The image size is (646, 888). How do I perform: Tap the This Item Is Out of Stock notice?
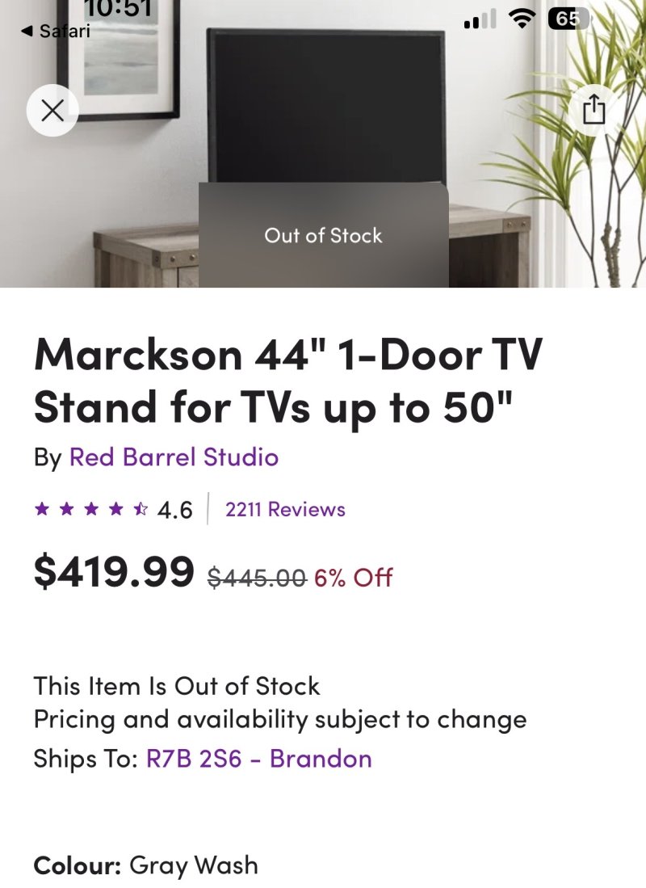(x=176, y=686)
